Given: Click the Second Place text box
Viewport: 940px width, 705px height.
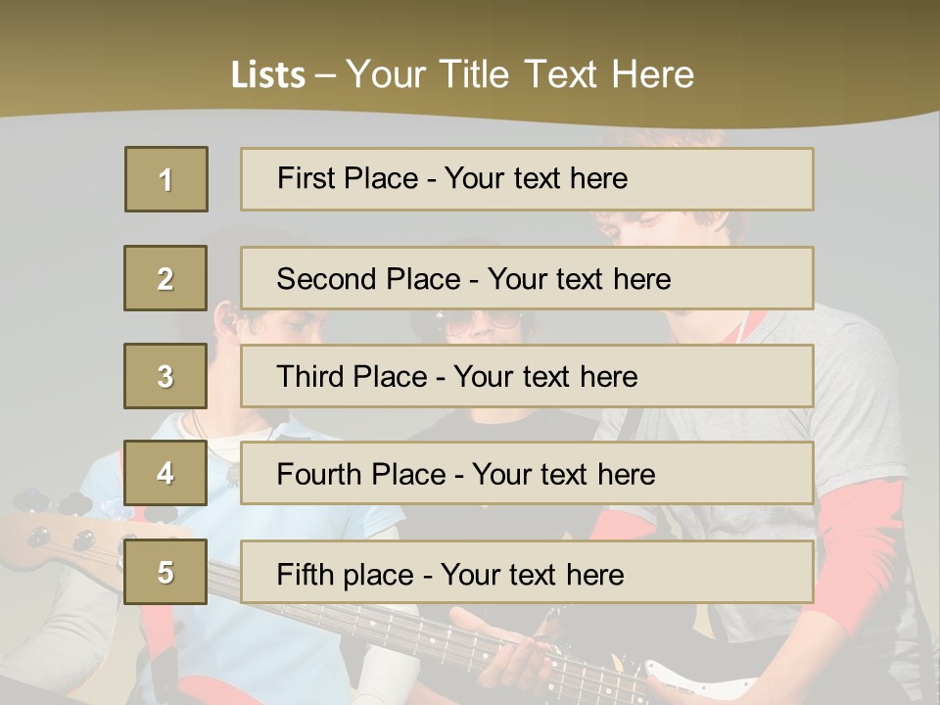Looking at the screenshot, I should tap(527, 278).
